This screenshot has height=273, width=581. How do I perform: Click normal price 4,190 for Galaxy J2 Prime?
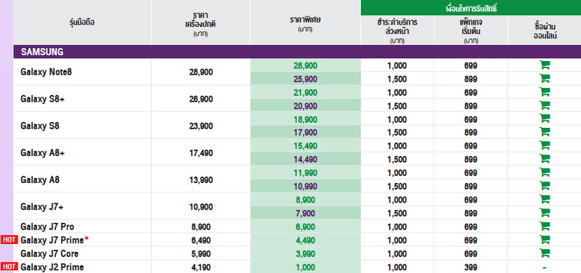click(202, 267)
